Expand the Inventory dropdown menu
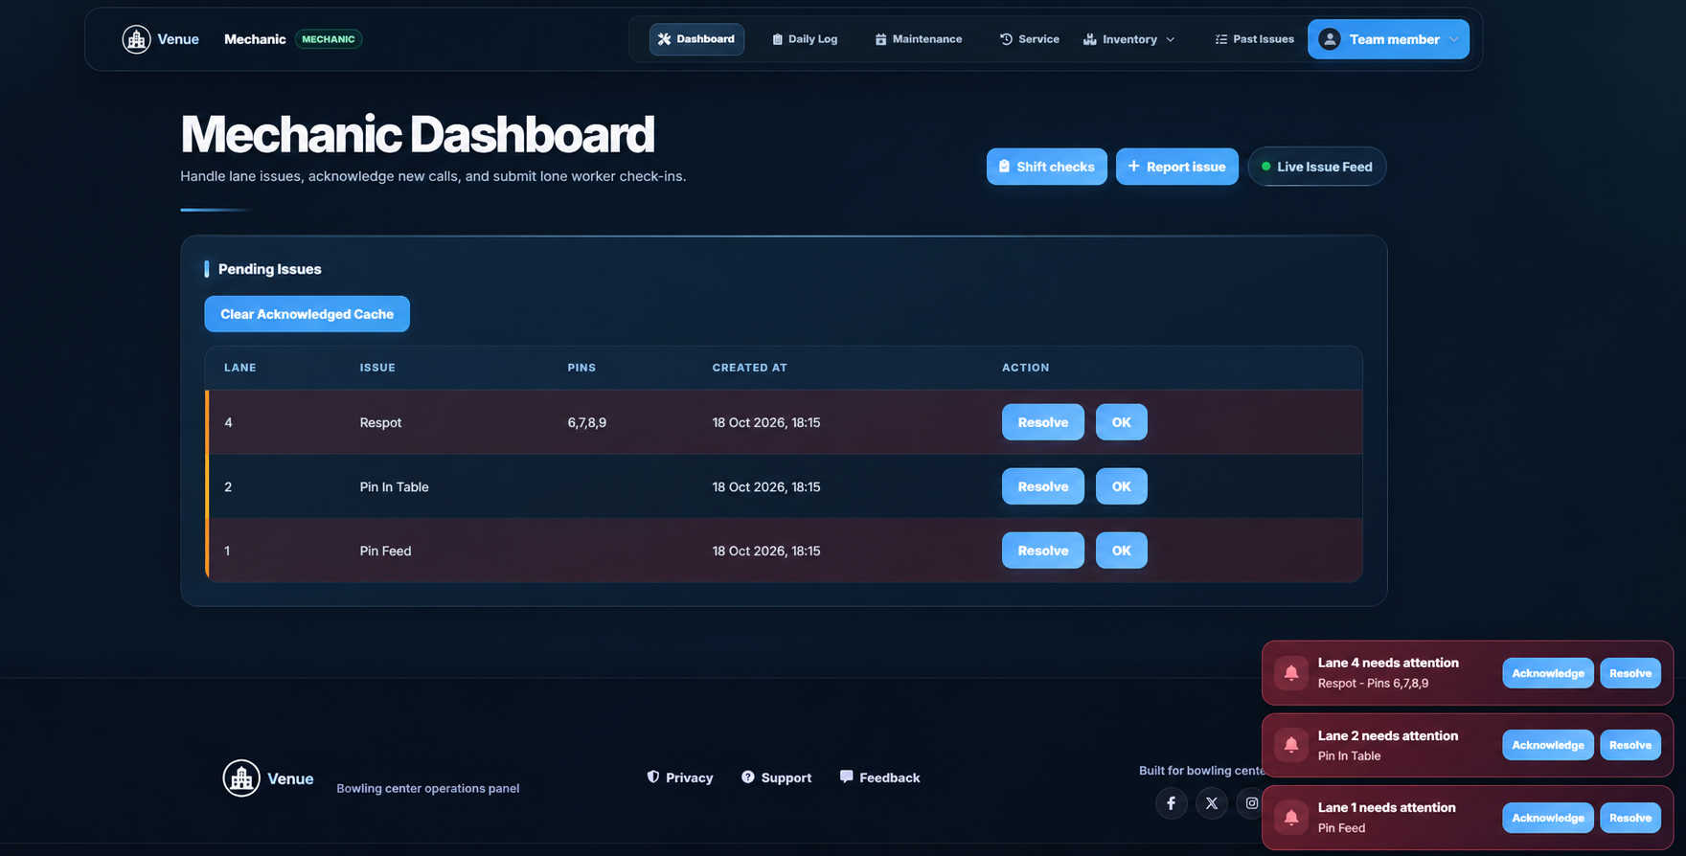The image size is (1686, 856). coord(1129,39)
